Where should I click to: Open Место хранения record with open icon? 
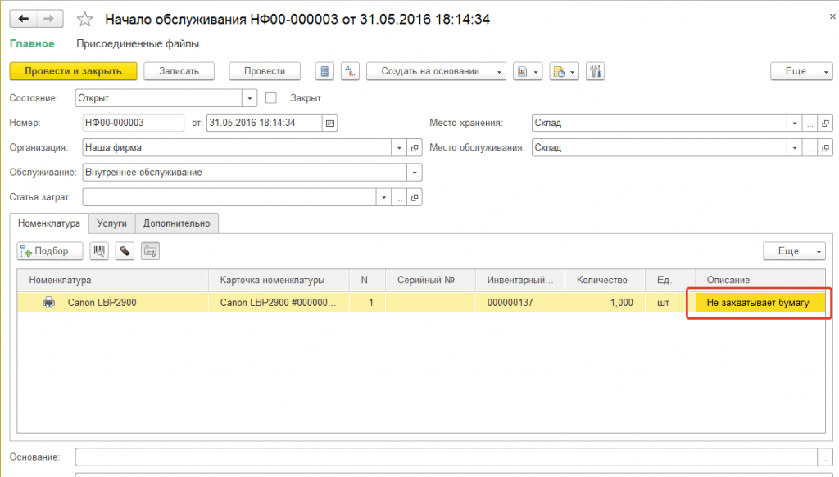[x=826, y=123]
